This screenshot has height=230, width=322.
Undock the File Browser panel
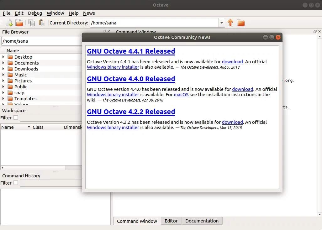104,31
